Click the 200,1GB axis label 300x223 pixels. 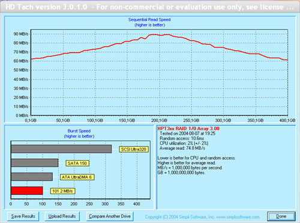[159, 120]
